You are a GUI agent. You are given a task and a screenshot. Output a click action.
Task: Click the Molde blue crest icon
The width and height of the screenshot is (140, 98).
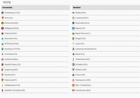[x=73, y=13]
